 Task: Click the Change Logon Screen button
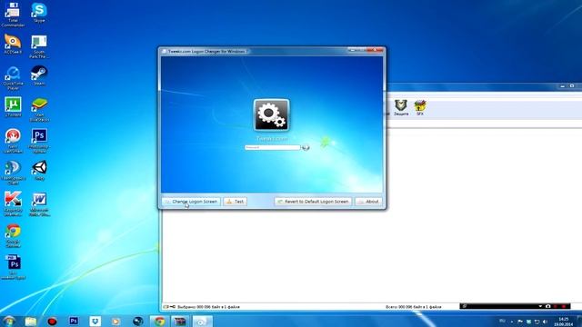coord(191,202)
